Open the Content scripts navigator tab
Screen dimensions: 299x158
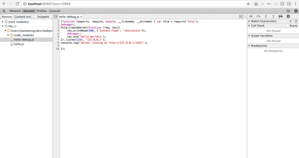pyautogui.click(x=24, y=17)
